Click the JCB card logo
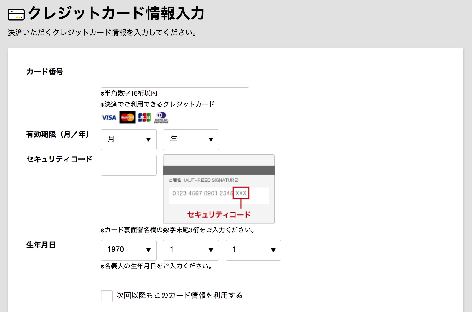This screenshot has height=312, width=472. click(x=144, y=117)
